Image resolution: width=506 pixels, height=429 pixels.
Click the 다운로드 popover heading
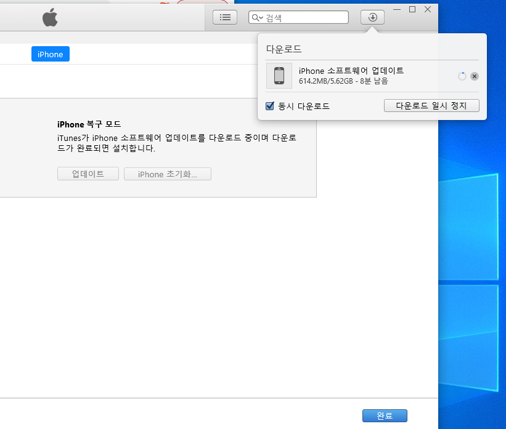pos(284,49)
